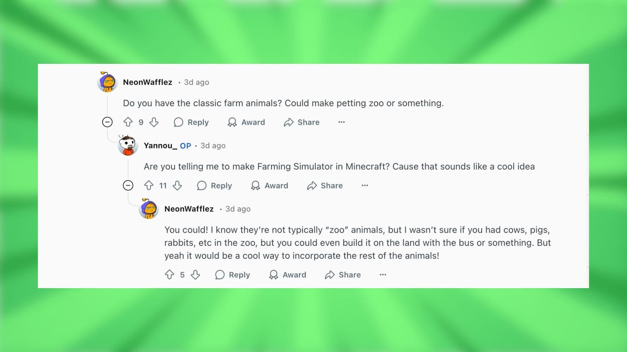Downvote the Farming Simulator reply
Viewport: 627px width, 352px height.
(x=177, y=185)
